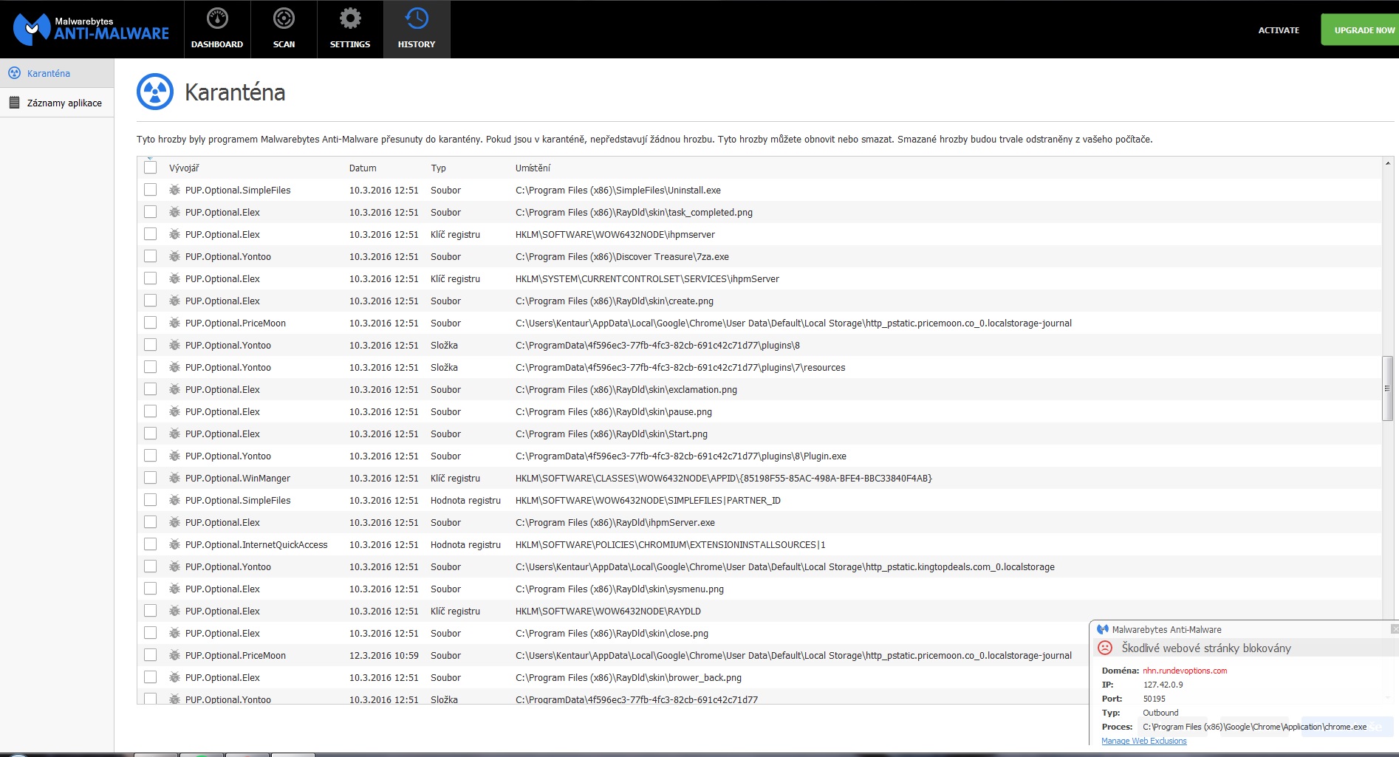Select path HKLM\SOFTWARE\WOW6432NODE\RAYDLD
This screenshot has width=1399, height=757.
608,611
